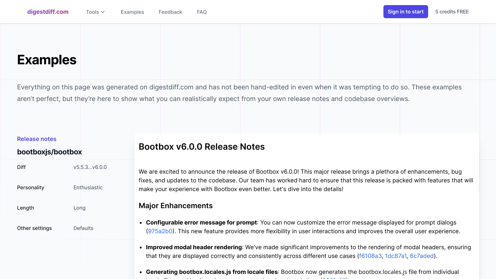Click the Other settings row label
Viewport: 496px width, 279px height.
[x=34, y=228]
